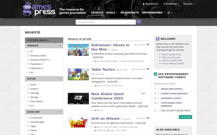Screen dimensions: 217x135
Task: Open the Unternehmen dropdown menu
Action: [153, 13]
